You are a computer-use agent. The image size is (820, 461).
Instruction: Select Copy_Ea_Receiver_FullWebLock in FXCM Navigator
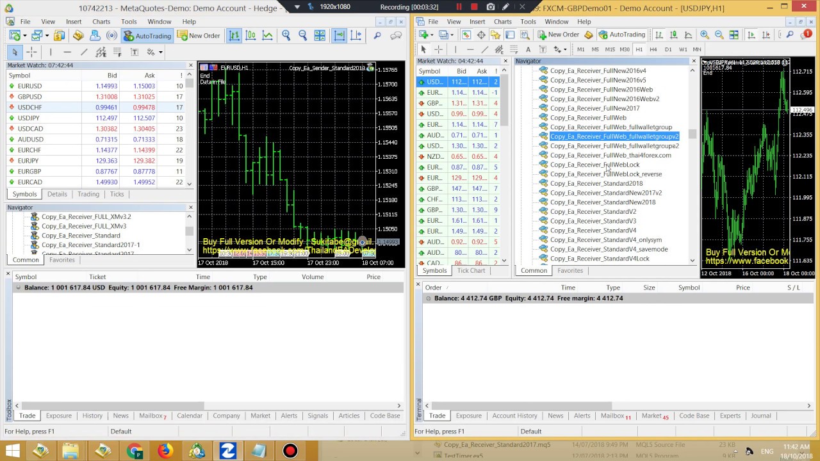click(594, 165)
